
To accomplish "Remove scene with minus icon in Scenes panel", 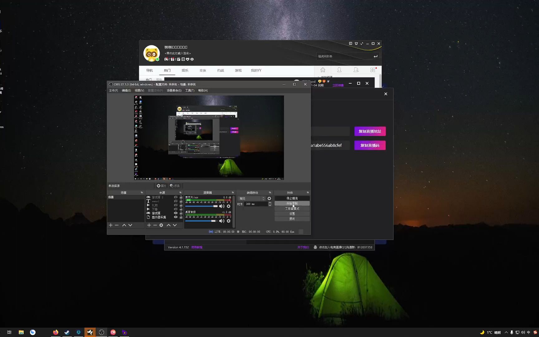I will click(x=117, y=225).
